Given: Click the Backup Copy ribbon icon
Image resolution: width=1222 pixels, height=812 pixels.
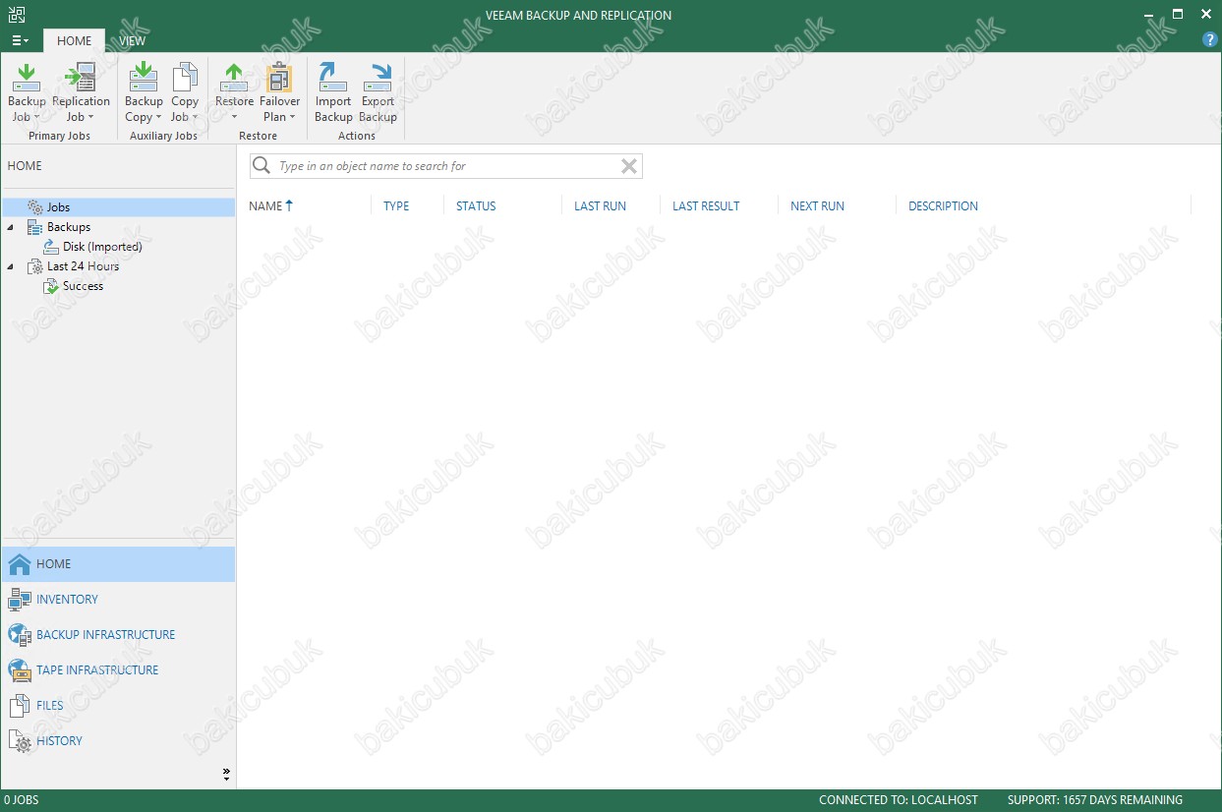Looking at the screenshot, I should (144, 77).
